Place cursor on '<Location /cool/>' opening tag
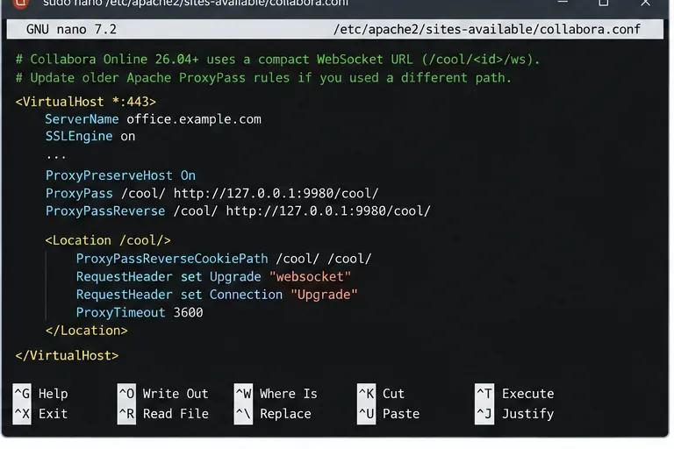Image resolution: width=674 pixels, height=449 pixels. (108, 240)
